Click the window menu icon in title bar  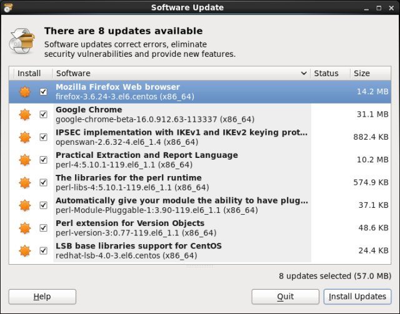click(x=8, y=7)
